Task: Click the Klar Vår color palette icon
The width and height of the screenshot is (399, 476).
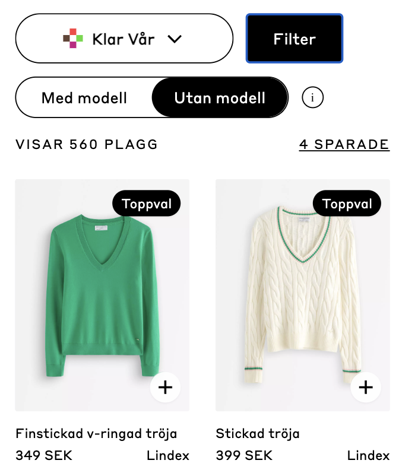Action: click(73, 39)
